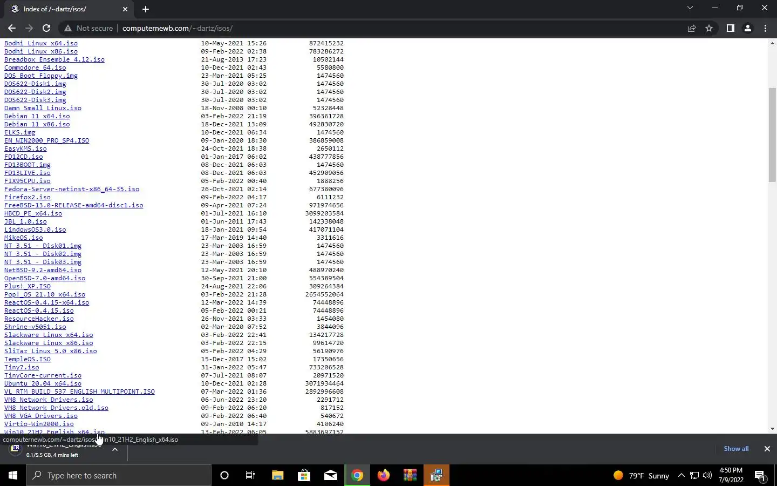This screenshot has width=777, height=486.
Task: Download Ubuntu_20.04_x64.iso
Action: (43, 383)
